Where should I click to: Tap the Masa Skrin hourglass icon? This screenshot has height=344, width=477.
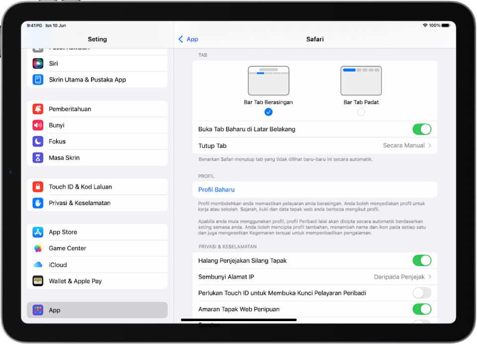[x=38, y=158]
